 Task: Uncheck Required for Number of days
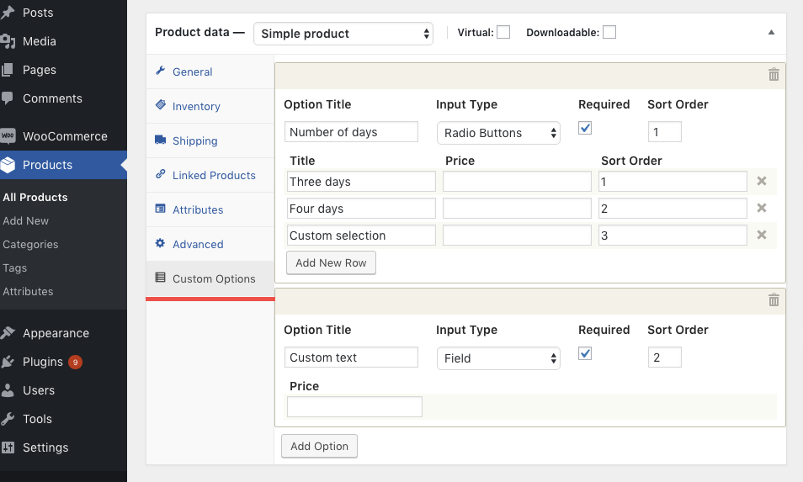pos(586,129)
